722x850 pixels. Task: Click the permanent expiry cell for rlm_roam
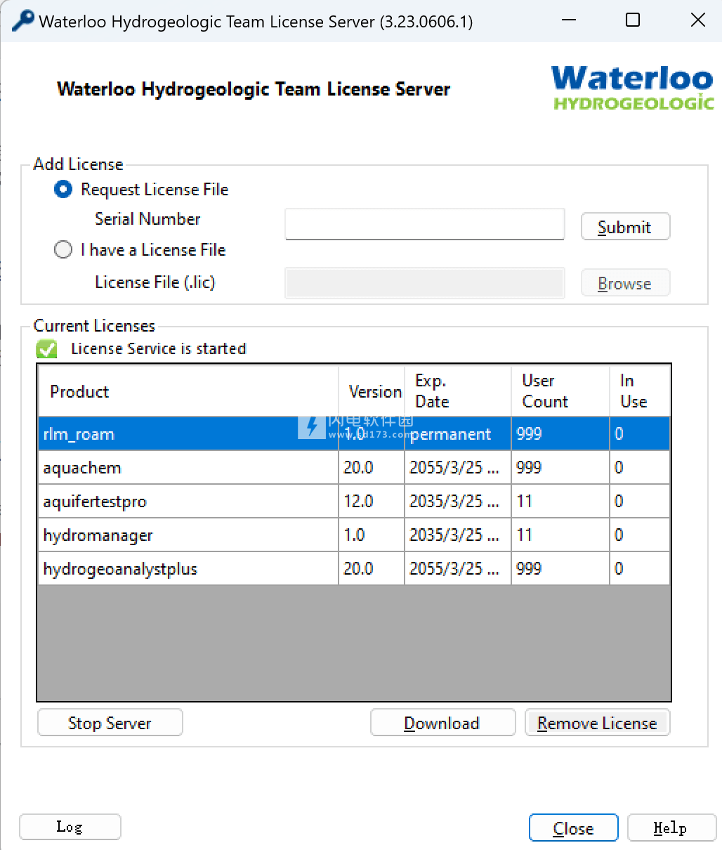pos(458,434)
